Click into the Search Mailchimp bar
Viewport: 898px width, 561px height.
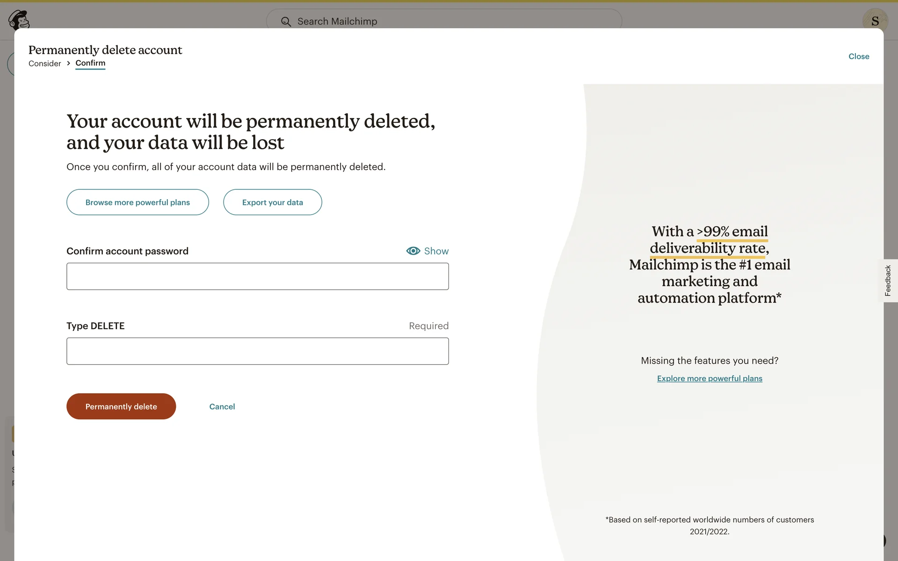click(444, 22)
